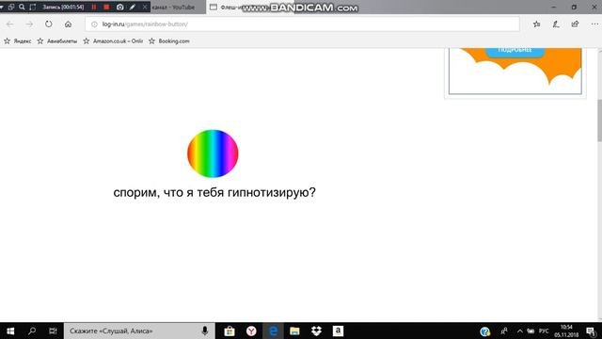602x339 pixels.
Task: Restore down the Edge browser window
Action: (574, 7)
